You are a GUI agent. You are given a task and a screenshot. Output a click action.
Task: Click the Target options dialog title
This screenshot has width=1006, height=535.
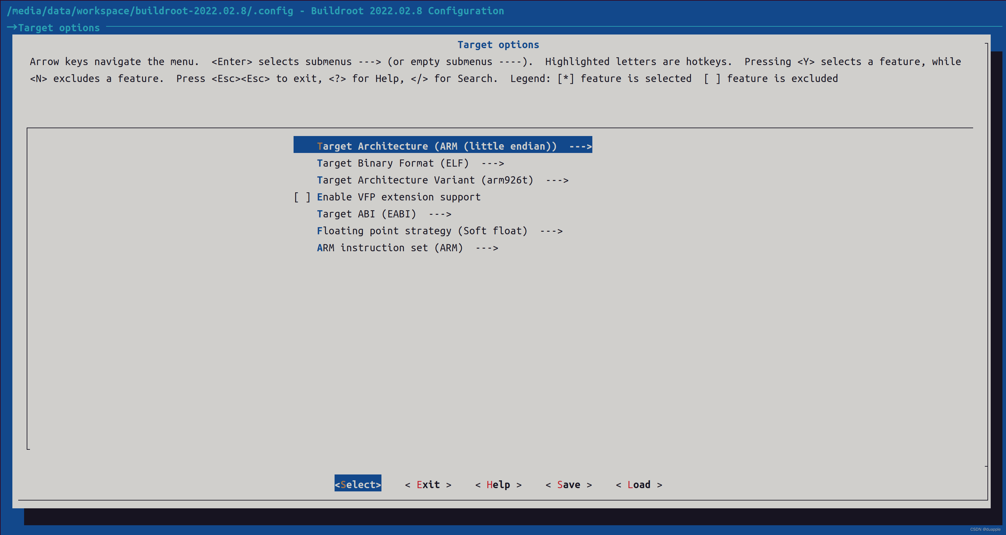[498, 45]
